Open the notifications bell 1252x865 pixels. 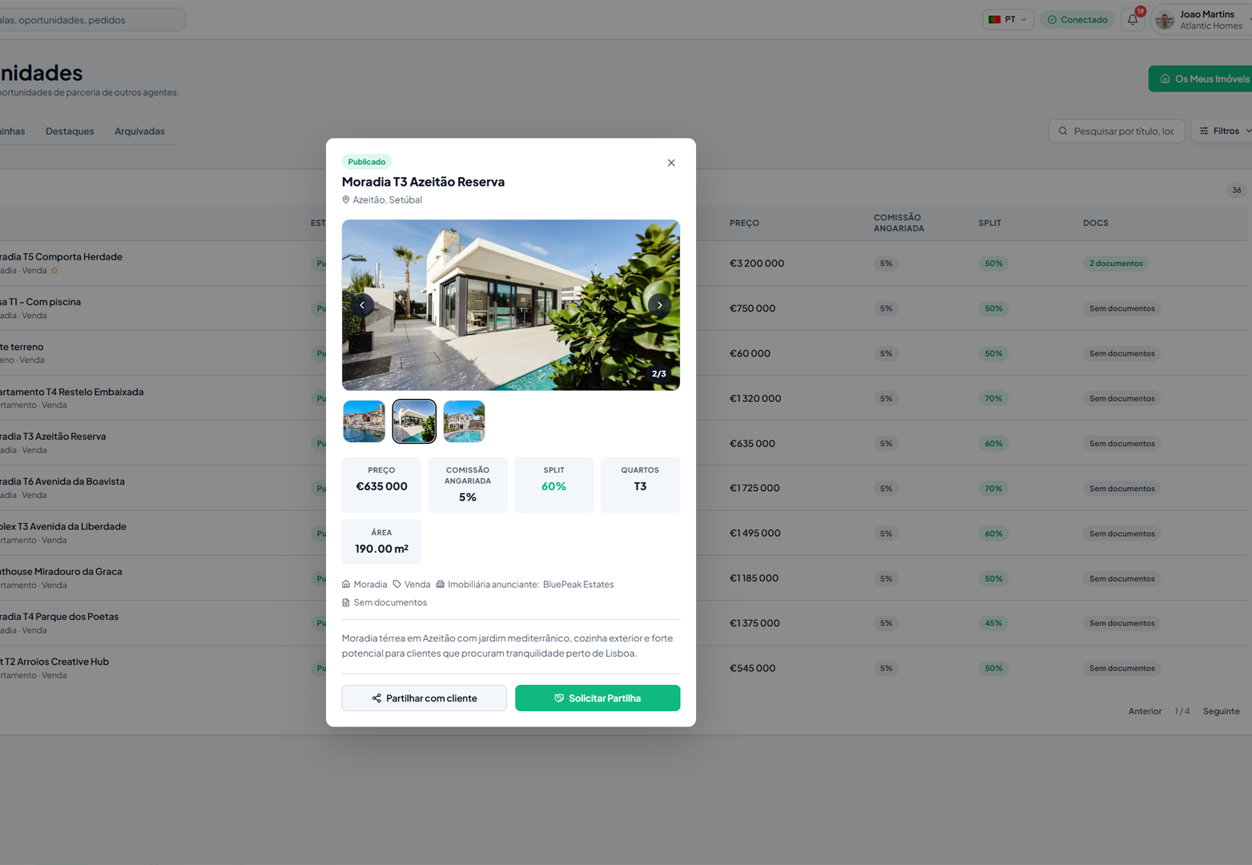click(x=1133, y=20)
